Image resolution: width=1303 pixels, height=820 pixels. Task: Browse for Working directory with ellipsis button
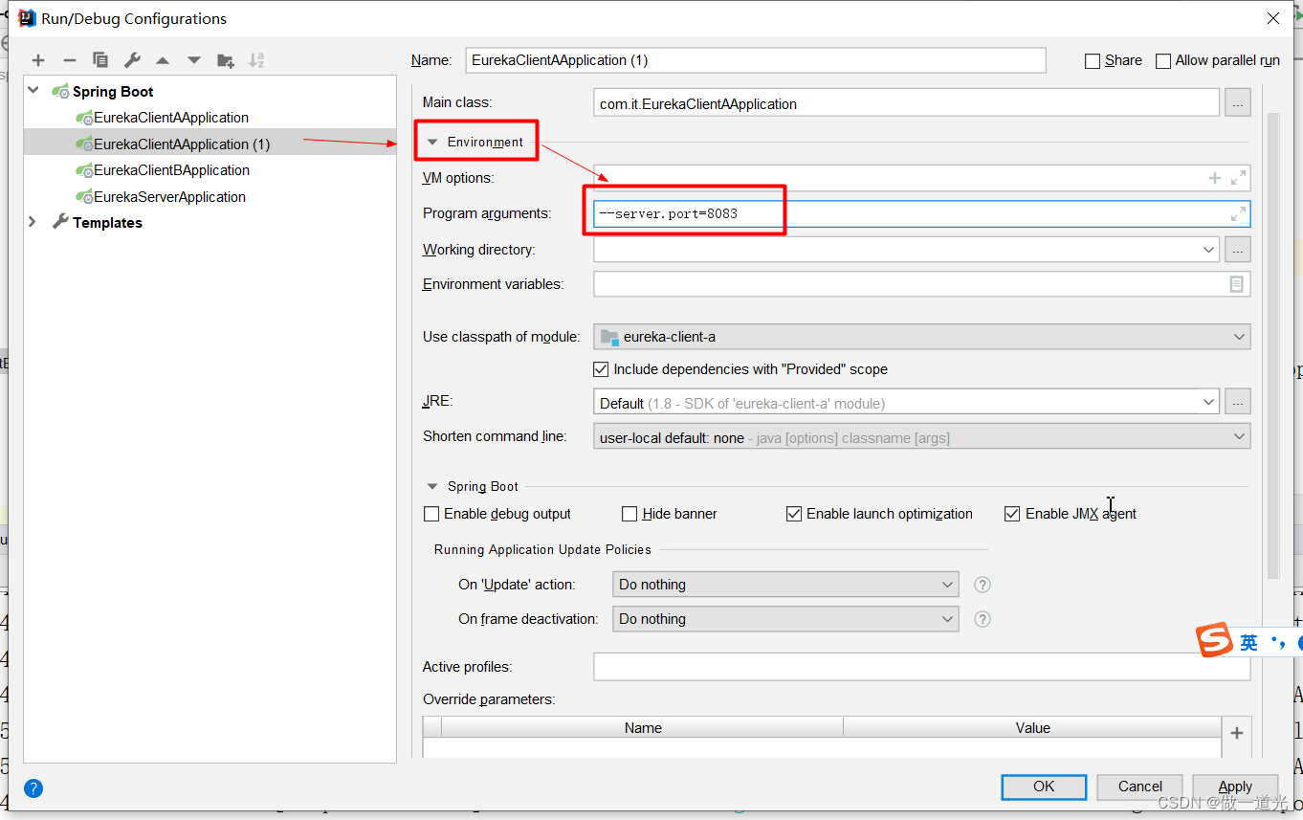point(1238,250)
